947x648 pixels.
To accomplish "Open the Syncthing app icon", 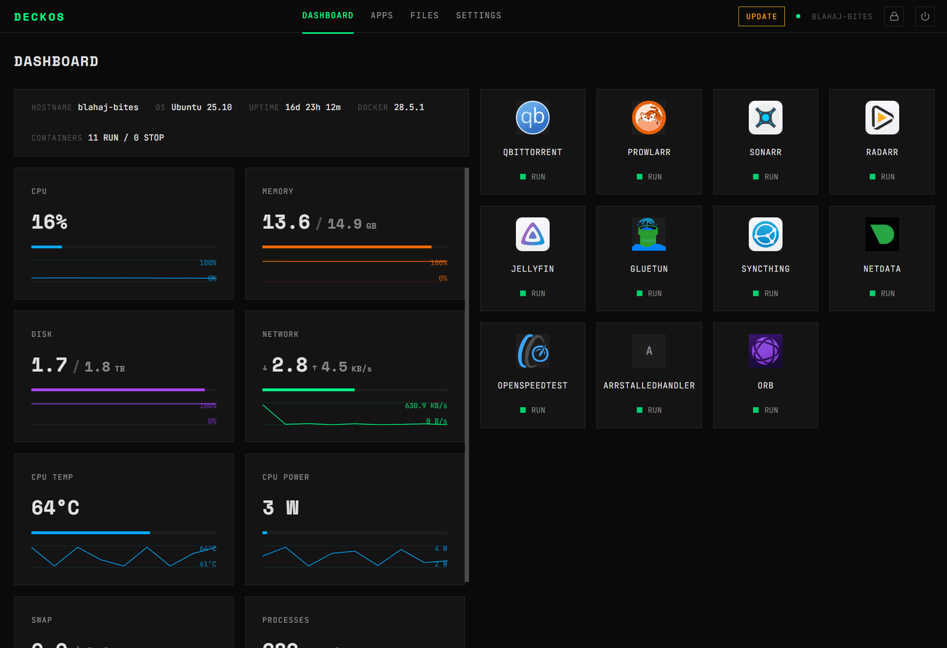I will (766, 234).
